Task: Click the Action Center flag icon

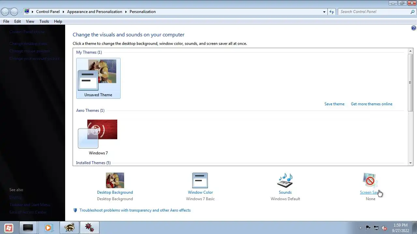Action: 368,228
